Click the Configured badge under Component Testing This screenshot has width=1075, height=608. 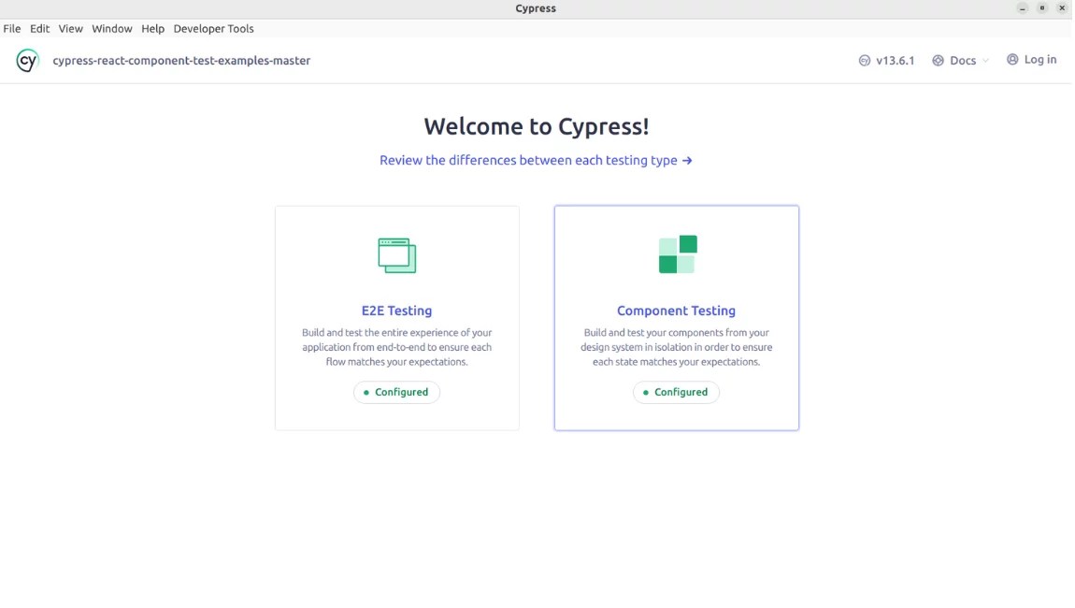[x=676, y=392]
